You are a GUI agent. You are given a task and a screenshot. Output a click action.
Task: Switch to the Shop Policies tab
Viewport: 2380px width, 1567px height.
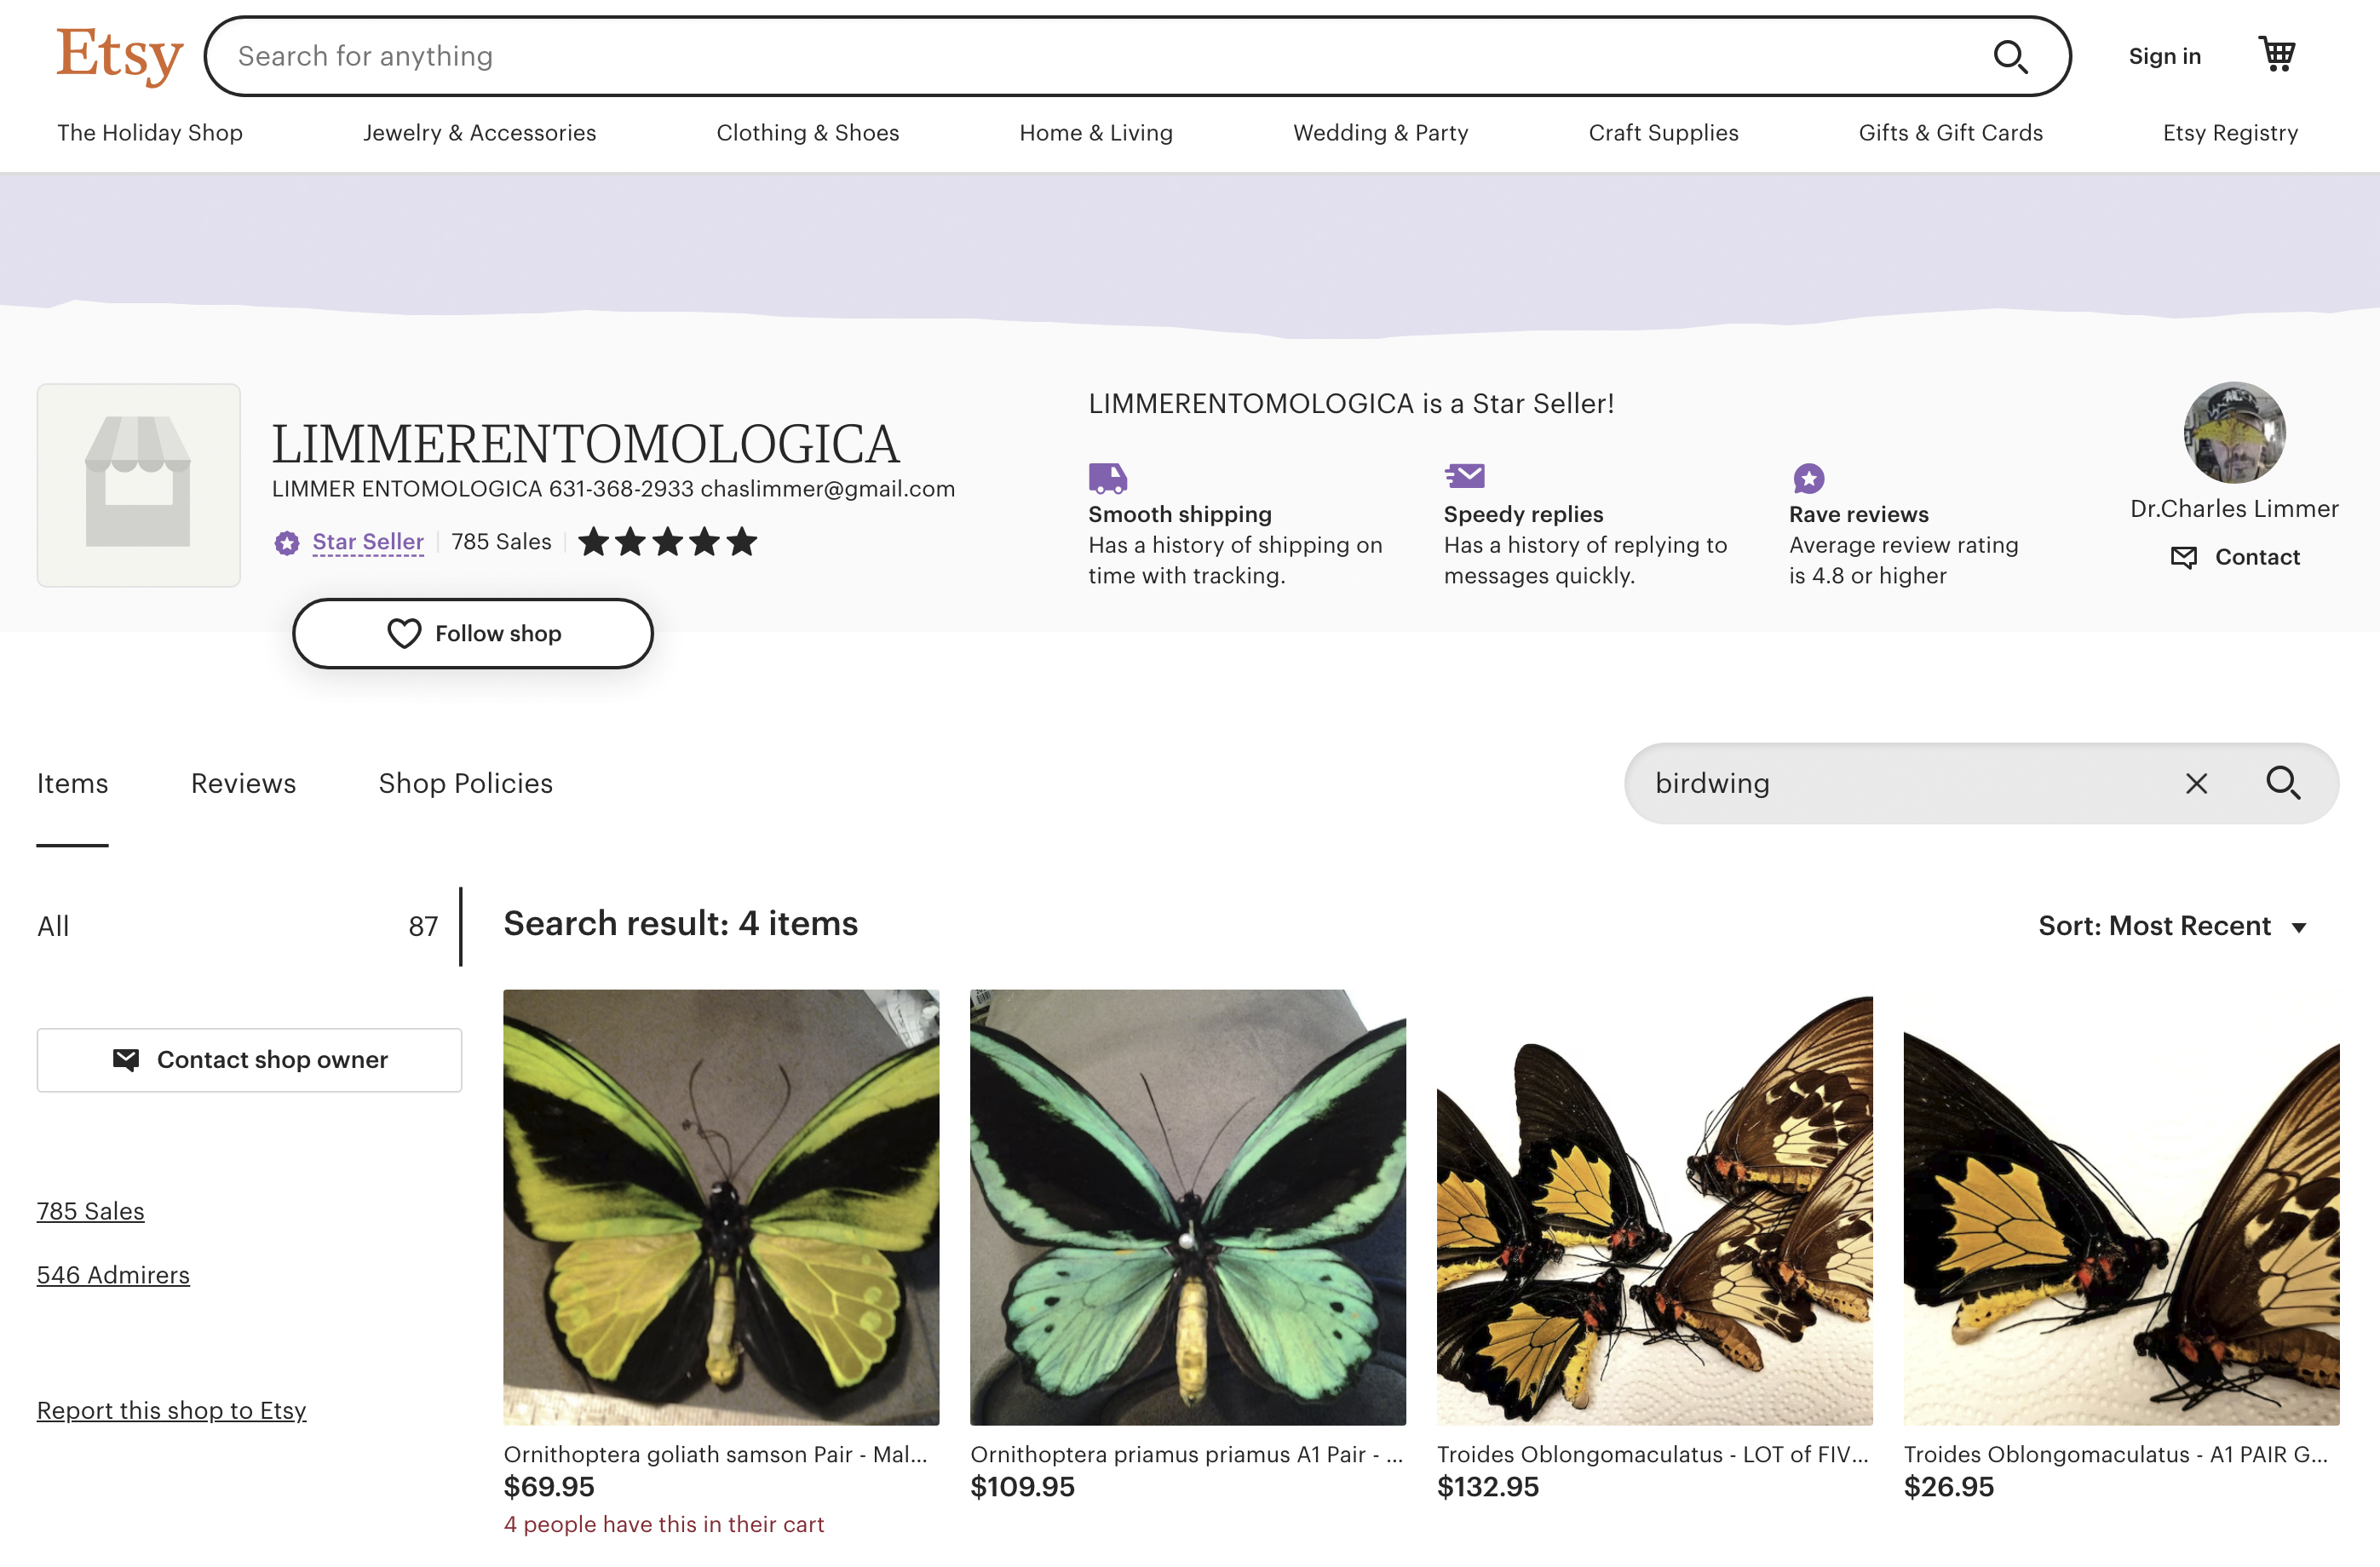pyautogui.click(x=465, y=783)
